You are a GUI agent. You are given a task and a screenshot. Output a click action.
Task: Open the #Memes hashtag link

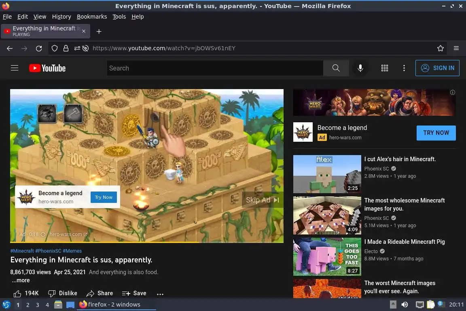coord(72,251)
